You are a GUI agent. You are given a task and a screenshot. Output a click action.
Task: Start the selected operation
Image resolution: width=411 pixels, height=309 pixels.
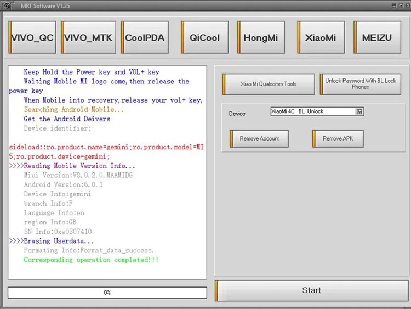point(311,290)
